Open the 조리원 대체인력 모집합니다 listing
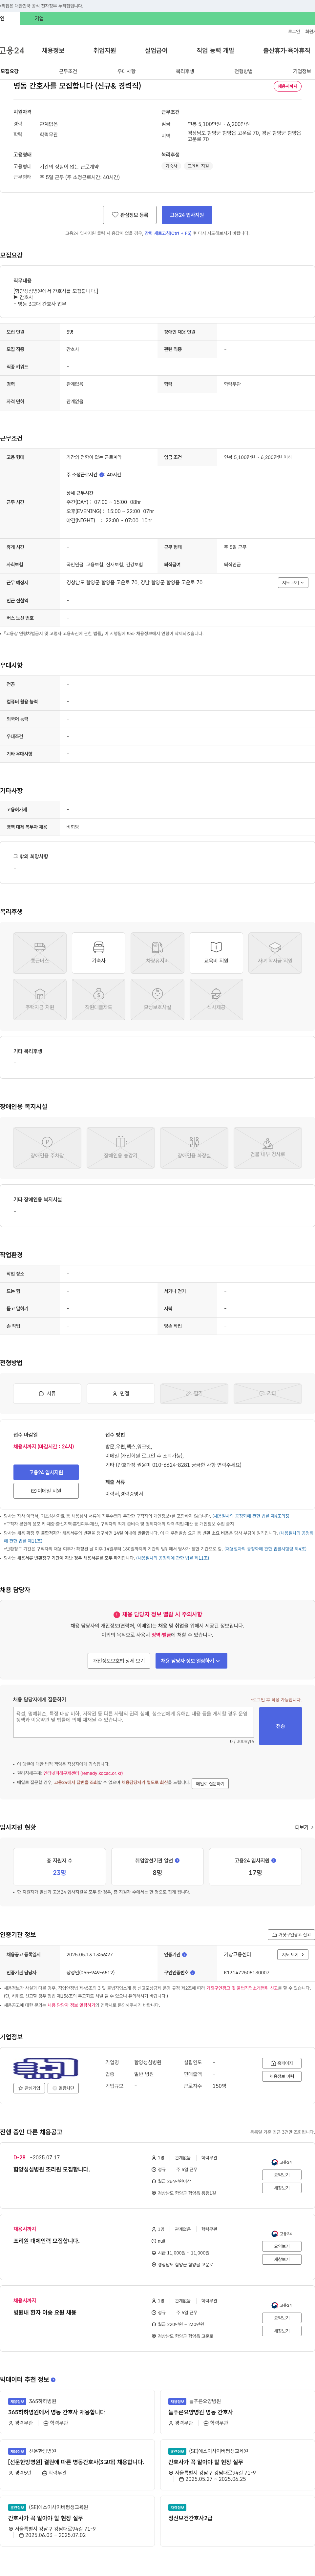The height and width of the screenshot is (2576, 315). point(46,2241)
